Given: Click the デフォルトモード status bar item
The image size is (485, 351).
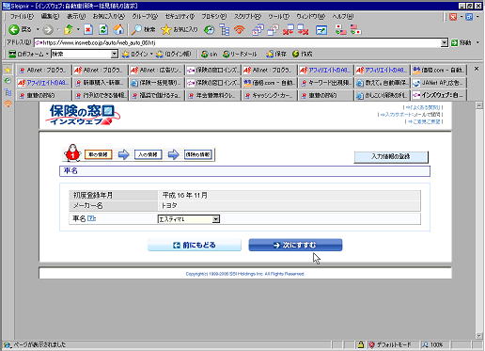Looking at the screenshot, I should pyautogui.click(x=390, y=344).
